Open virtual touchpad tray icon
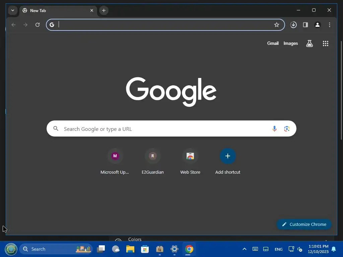Screen dimensions: 343x257 click(x=266, y=249)
